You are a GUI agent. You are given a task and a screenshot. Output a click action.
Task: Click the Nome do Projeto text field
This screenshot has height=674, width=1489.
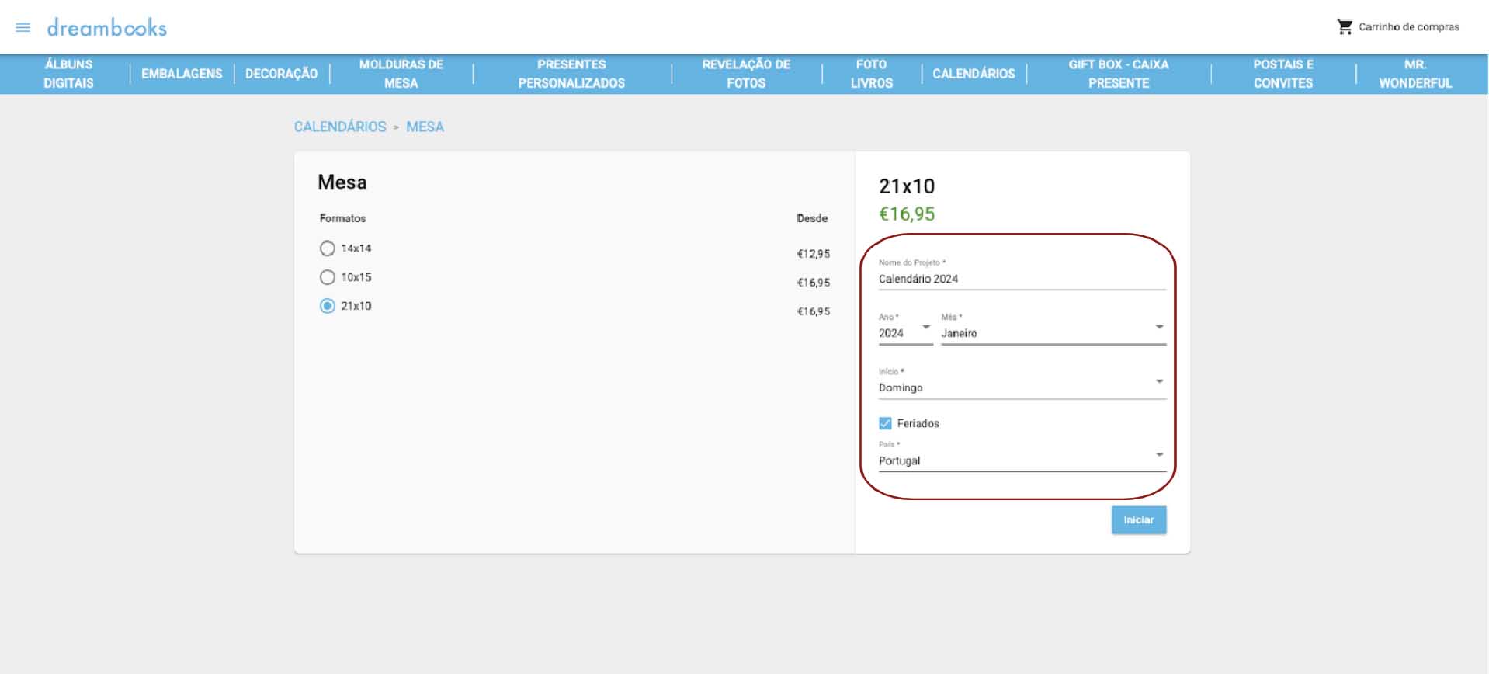click(1022, 279)
